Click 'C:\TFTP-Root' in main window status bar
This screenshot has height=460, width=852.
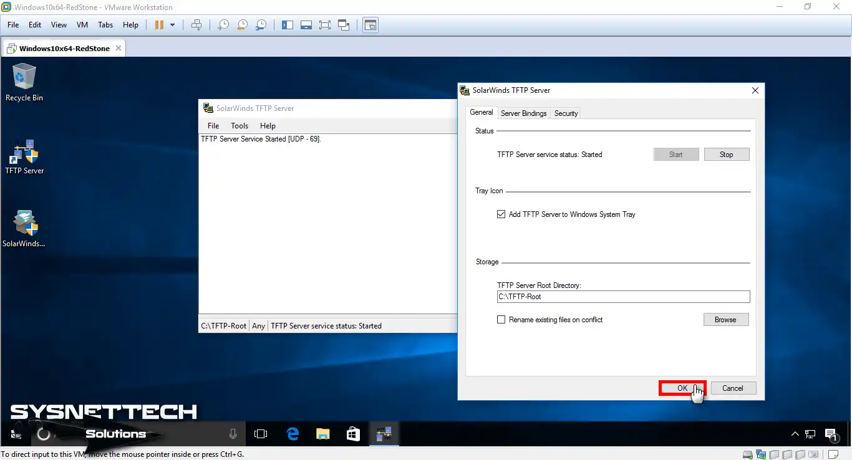(x=224, y=326)
